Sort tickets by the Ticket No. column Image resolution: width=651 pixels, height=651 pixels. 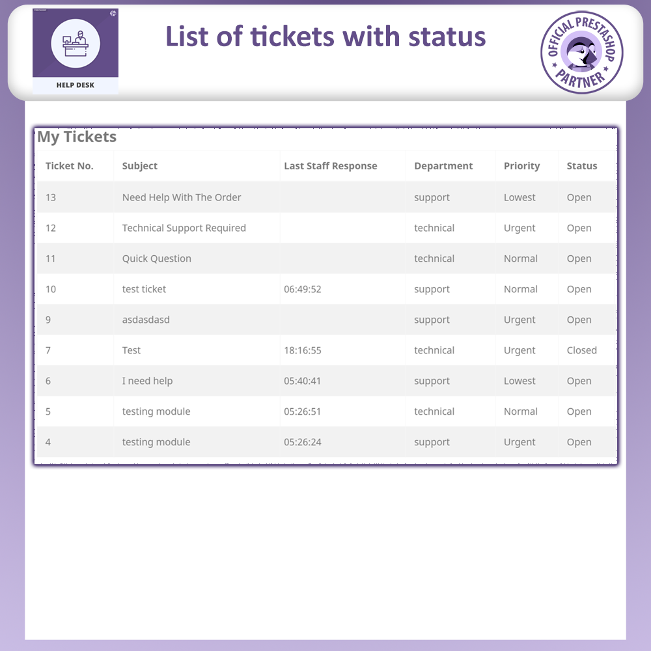[x=69, y=166]
